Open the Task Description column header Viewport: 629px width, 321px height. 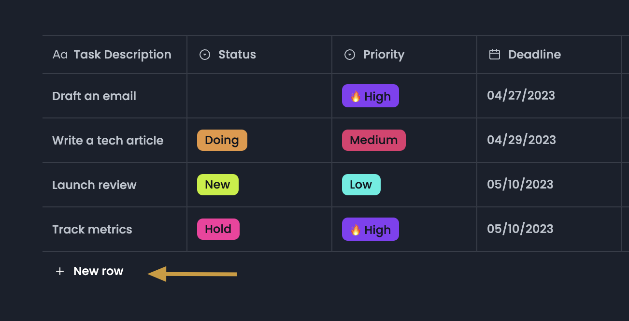tap(122, 55)
